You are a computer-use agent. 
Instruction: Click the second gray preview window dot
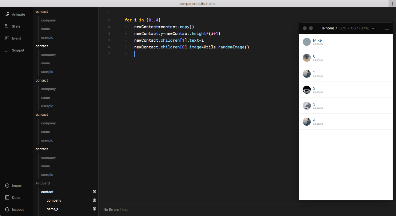(x=311, y=28)
